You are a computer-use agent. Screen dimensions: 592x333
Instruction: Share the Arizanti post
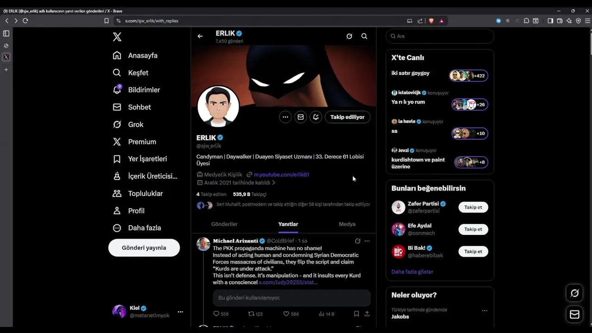pyautogui.click(x=367, y=314)
